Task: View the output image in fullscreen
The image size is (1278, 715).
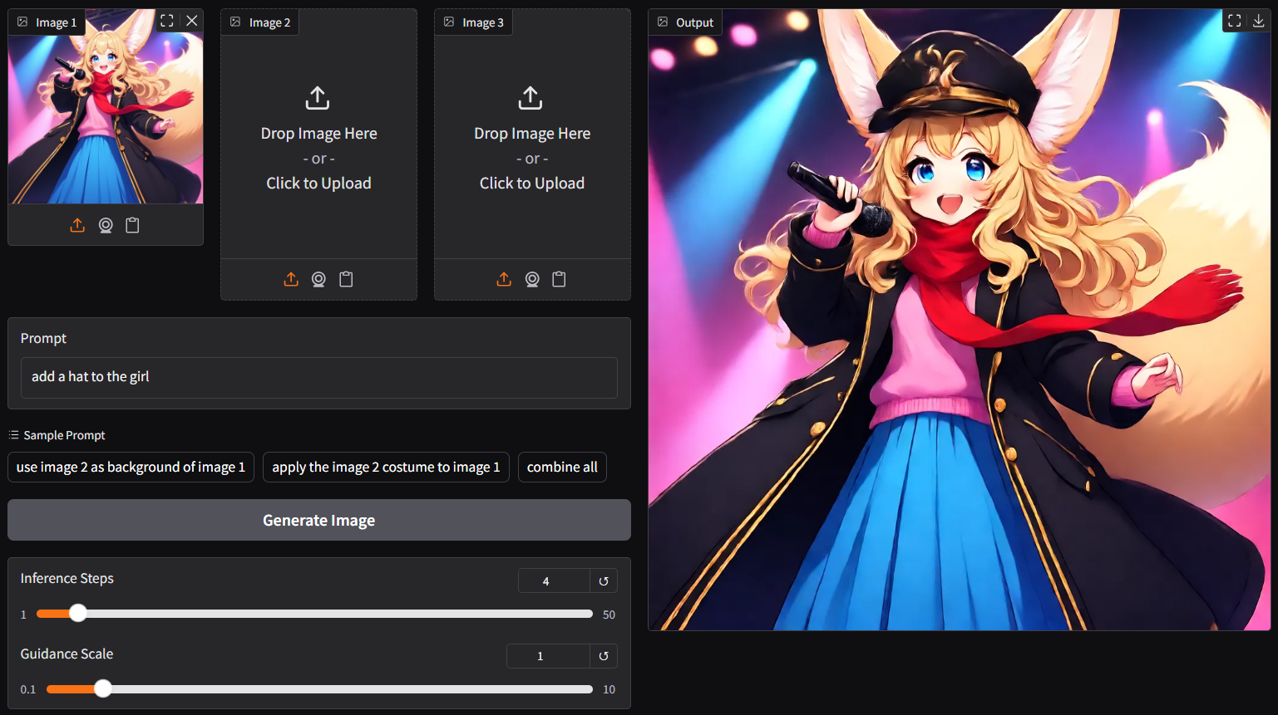Action: coord(1235,22)
